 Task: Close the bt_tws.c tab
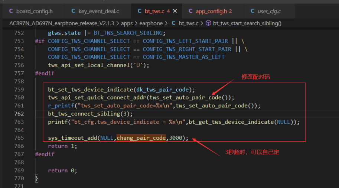(x=175, y=11)
